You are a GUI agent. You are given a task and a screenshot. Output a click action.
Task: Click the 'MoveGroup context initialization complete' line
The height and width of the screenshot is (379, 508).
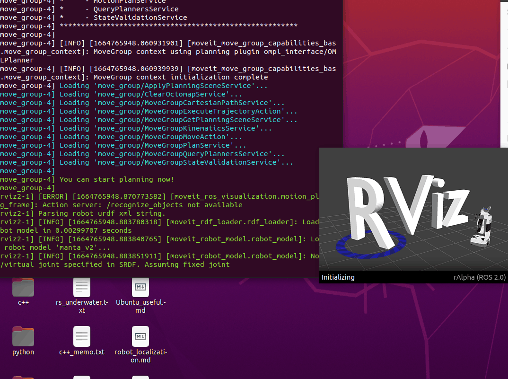[x=134, y=77]
